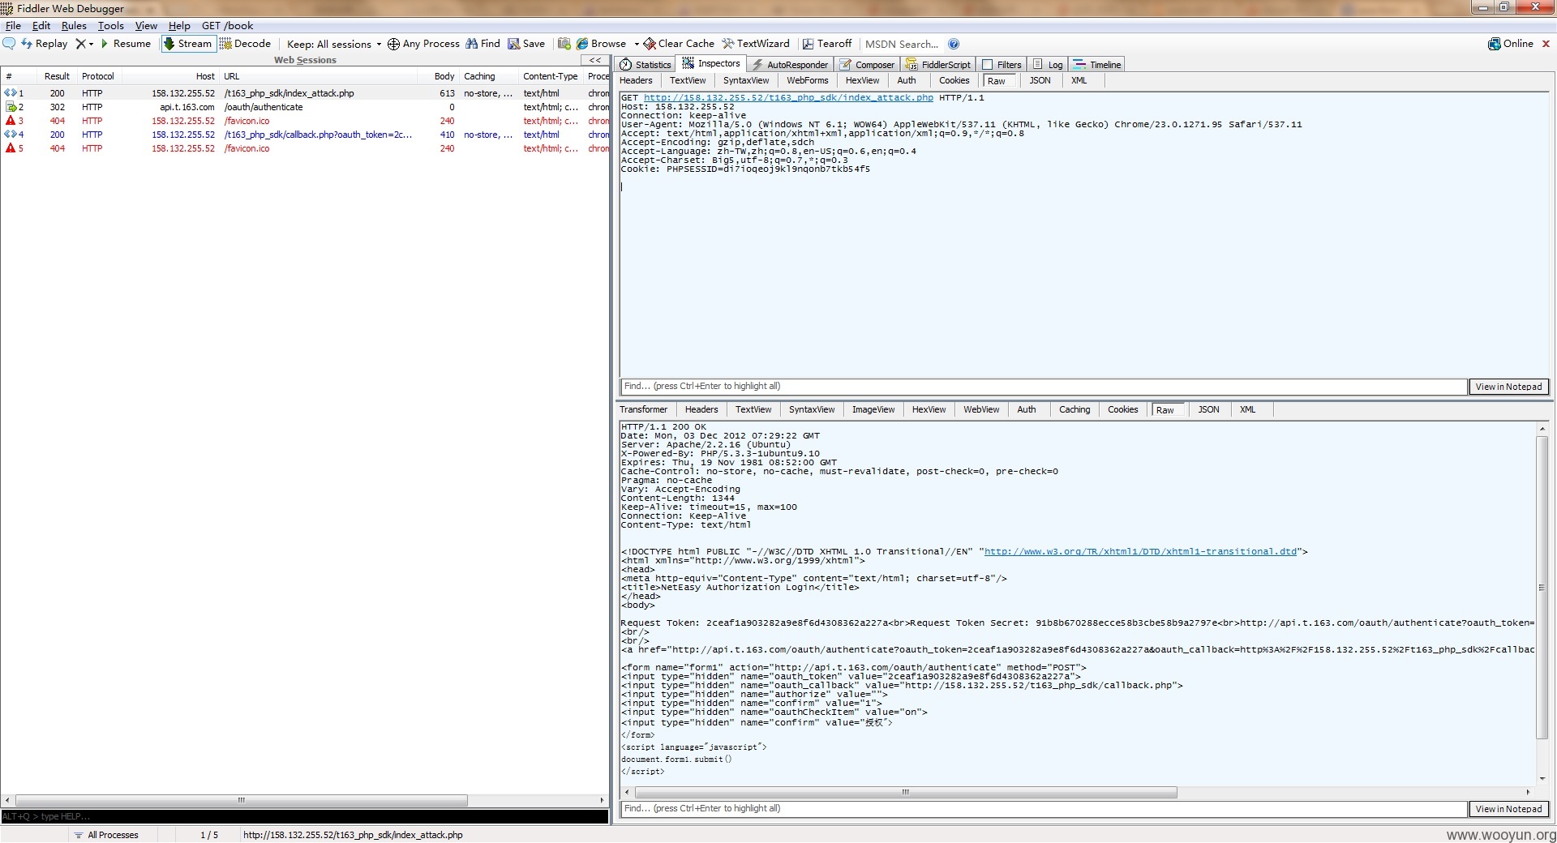Select the response ImageView tab

click(x=873, y=409)
